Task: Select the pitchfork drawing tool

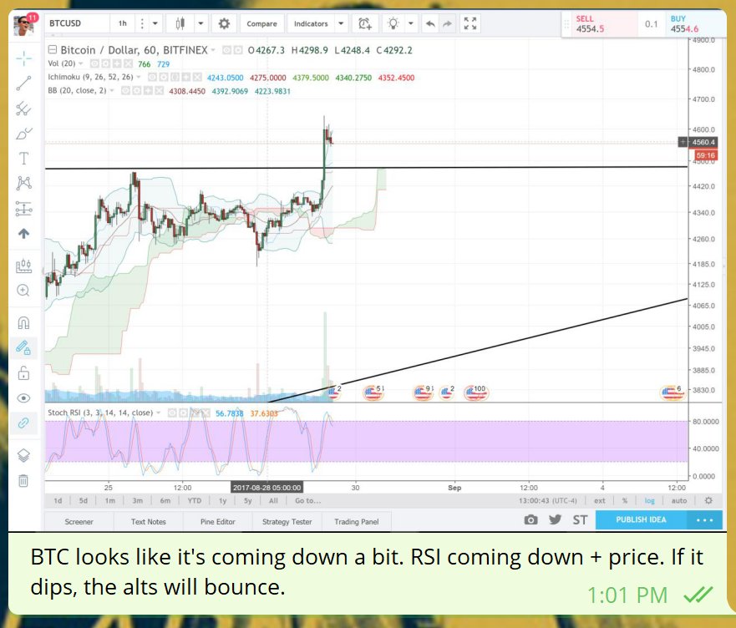Action: pos(23,109)
